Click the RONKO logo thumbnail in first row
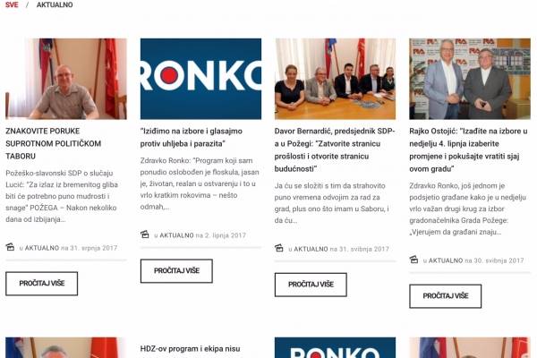Viewport: 537px width, 358px height. point(200,79)
